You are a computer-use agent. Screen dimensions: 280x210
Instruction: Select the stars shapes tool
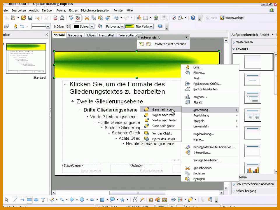(x=122, y=199)
